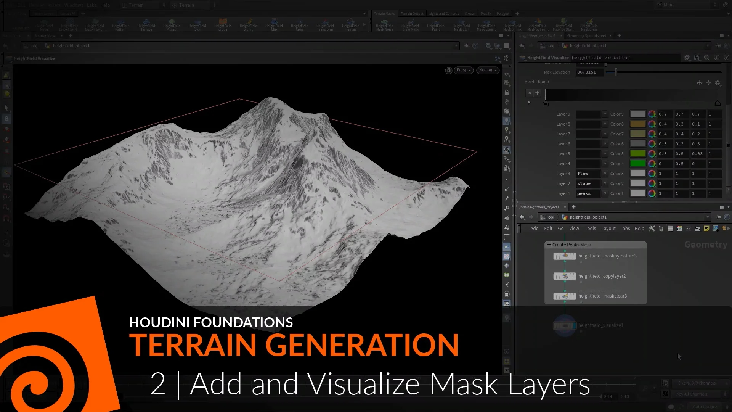Open the No cam camera dropdown
This screenshot has width=732, height=412.
pyautogui.click(x=488, y=70)
